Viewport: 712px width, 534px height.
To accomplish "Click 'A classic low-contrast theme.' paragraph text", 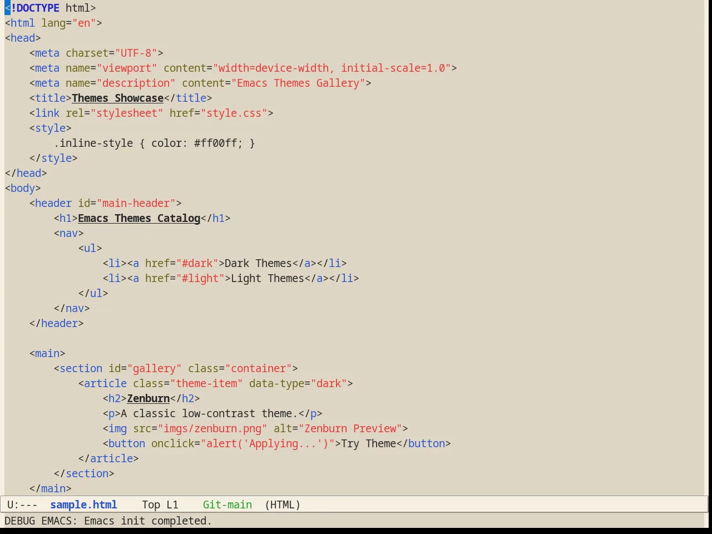I will pyautogui.click(x=209, y=413).
